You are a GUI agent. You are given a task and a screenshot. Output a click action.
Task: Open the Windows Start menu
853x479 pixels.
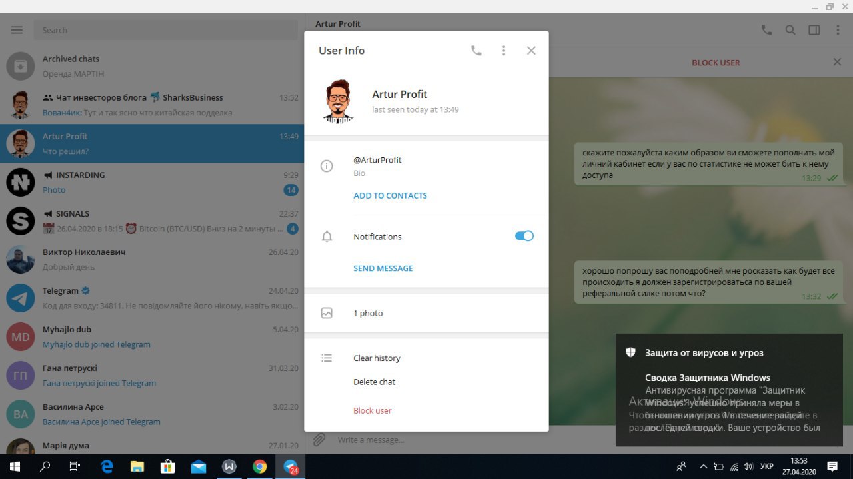[15, 466]
